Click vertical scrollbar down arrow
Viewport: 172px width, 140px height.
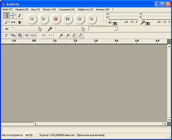(x=169, y=120)
